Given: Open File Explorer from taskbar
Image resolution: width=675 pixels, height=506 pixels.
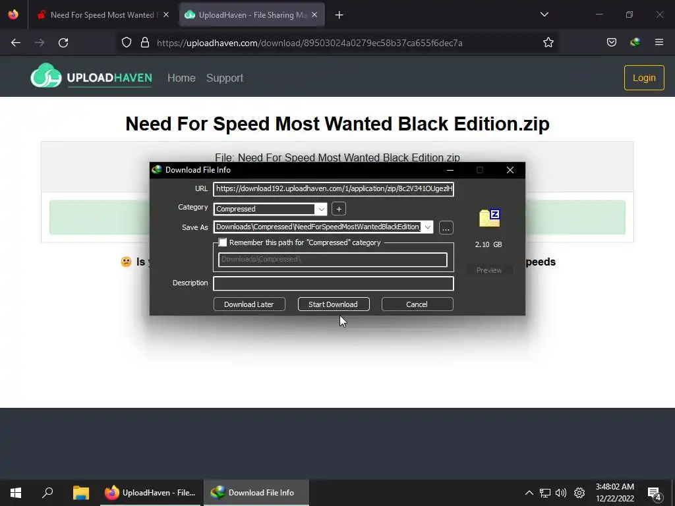Looking at the screenshot, I should [80, 493].
